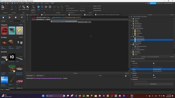Click See All next to Trending

tap(21, 37)
